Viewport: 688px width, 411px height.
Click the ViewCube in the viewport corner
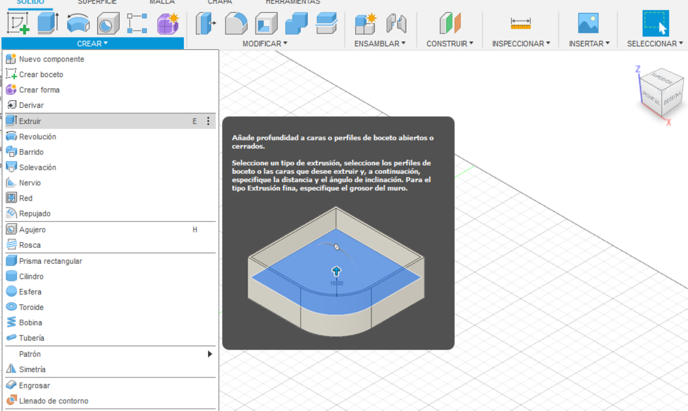661,93
